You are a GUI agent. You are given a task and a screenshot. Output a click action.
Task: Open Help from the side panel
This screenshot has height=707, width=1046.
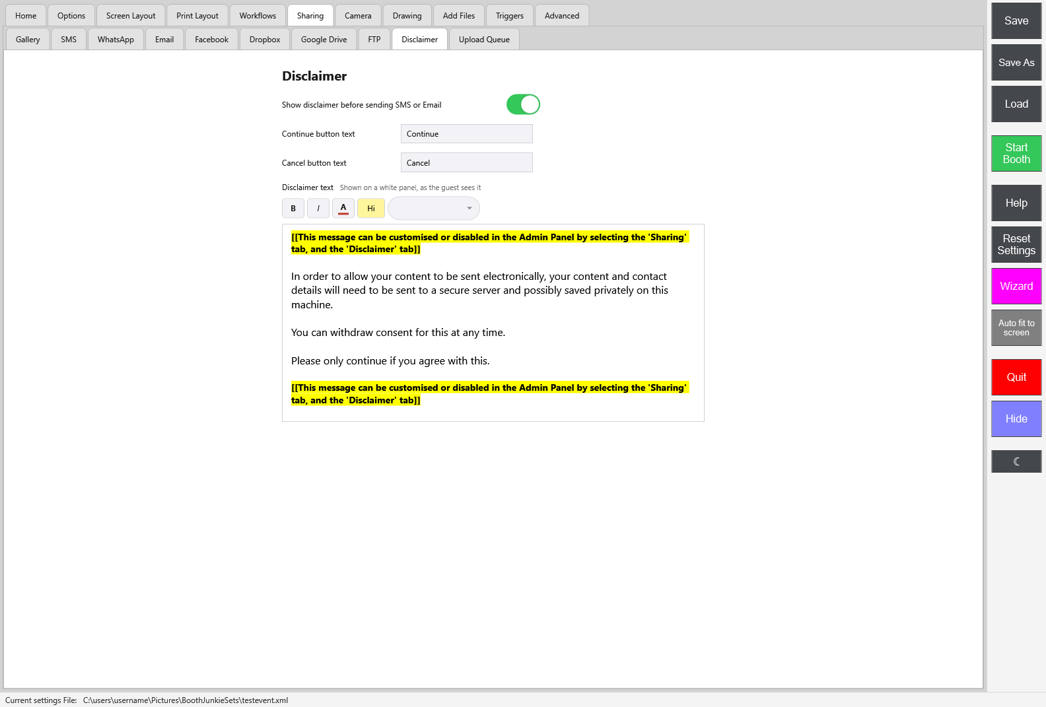1016,203
